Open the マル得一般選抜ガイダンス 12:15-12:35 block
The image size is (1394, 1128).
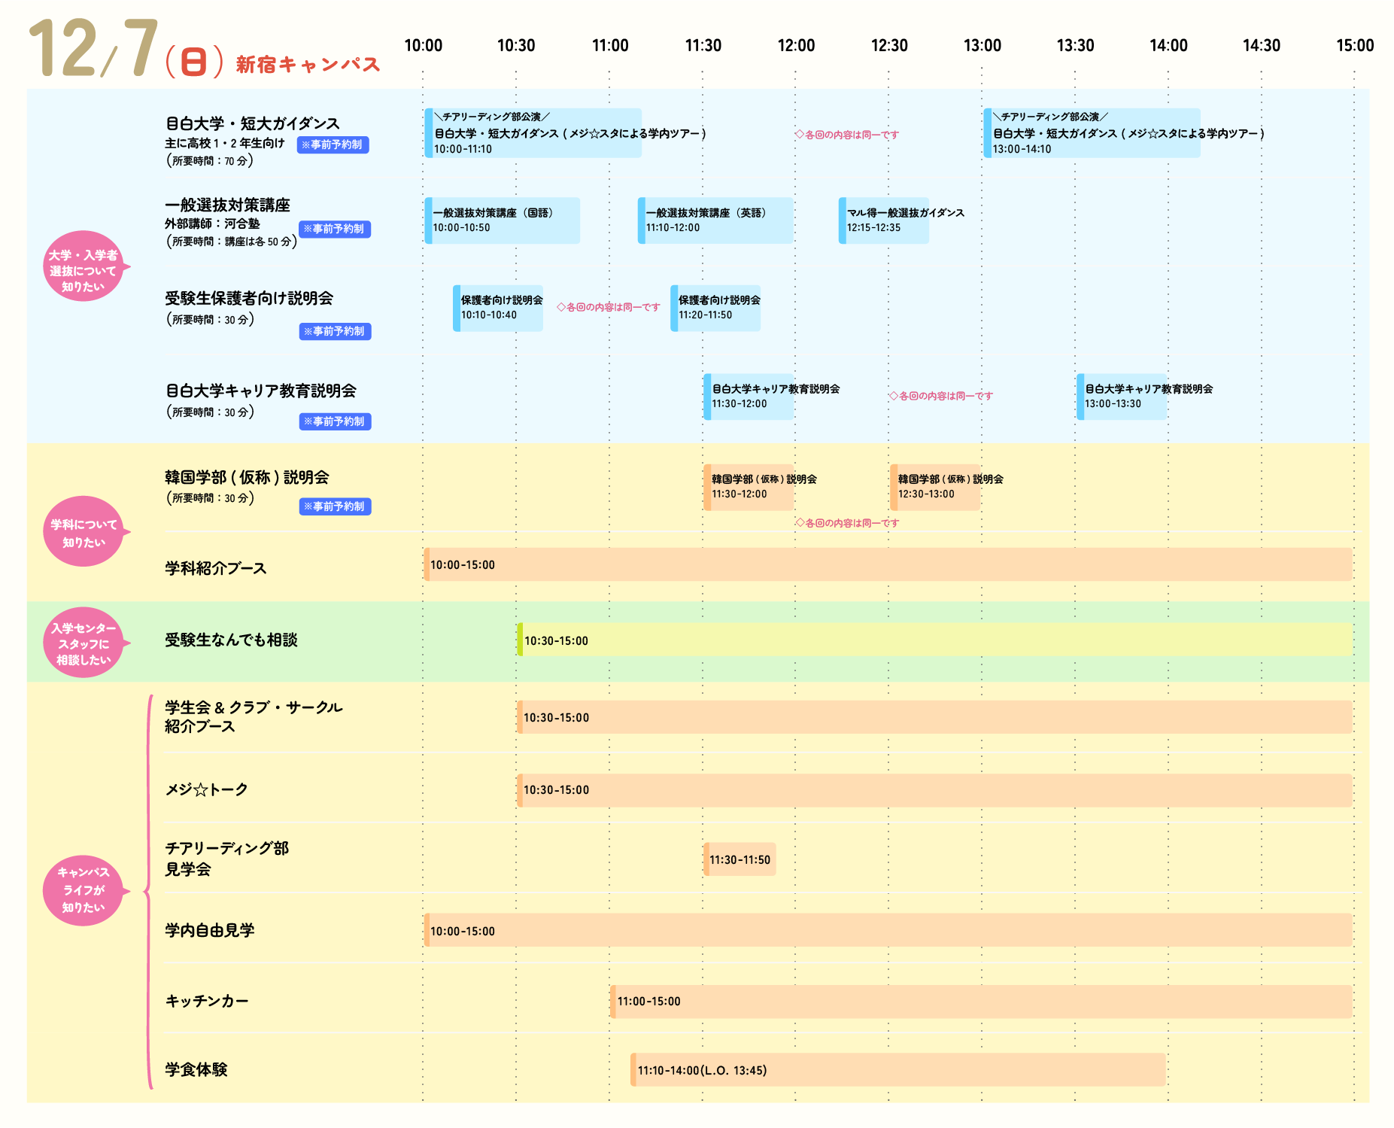(x=884, y=220)
